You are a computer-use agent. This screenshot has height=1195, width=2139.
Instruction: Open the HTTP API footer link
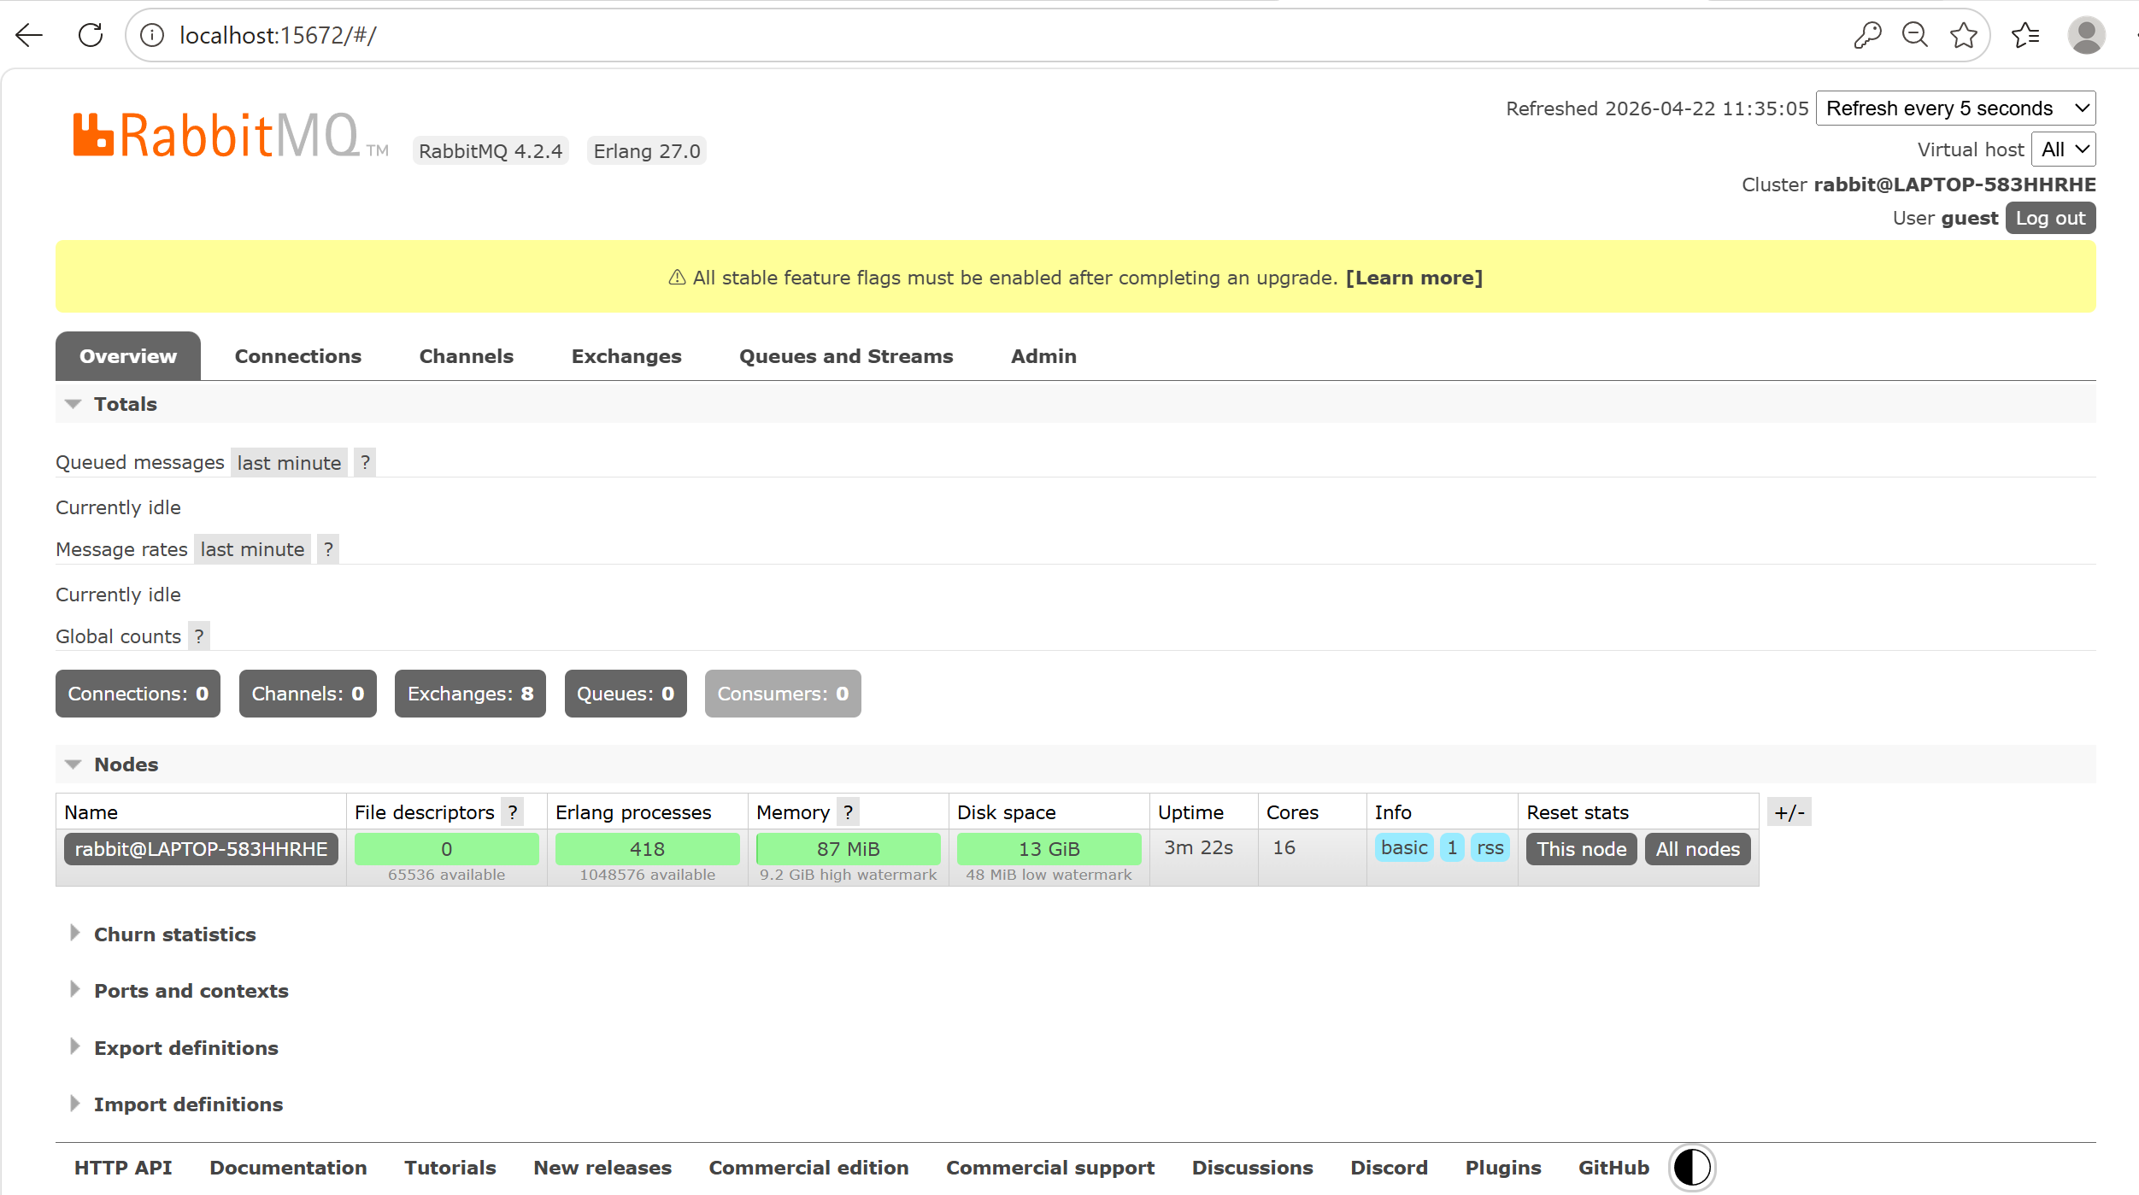click(123, 1168)
